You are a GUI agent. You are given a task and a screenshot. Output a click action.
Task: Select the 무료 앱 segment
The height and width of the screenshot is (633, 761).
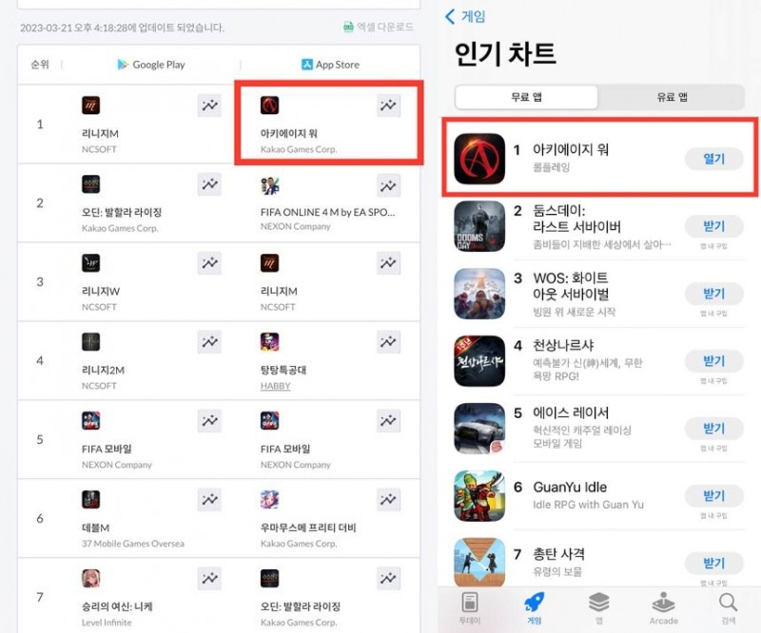pos(527,97)
